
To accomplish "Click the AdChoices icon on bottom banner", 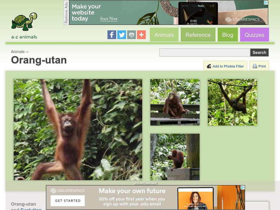I will point(243,188).
